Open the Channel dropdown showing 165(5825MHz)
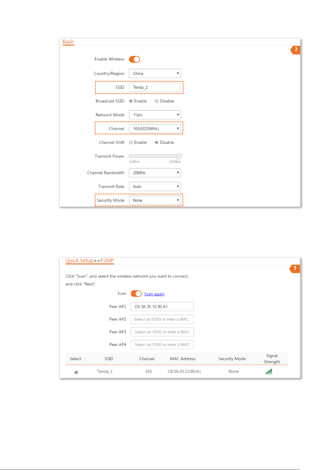Image resolution: width=332 pixels, height=470 pixels. 155,129
